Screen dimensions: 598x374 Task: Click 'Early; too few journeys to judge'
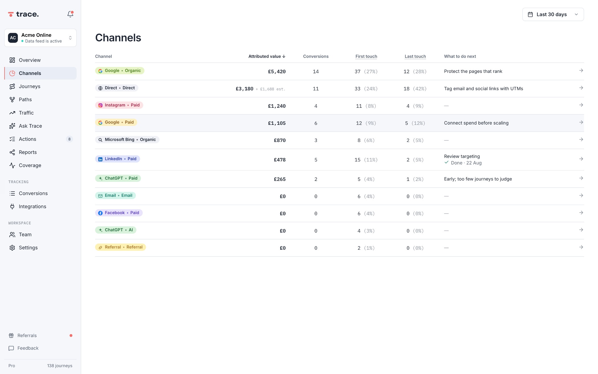478,179
